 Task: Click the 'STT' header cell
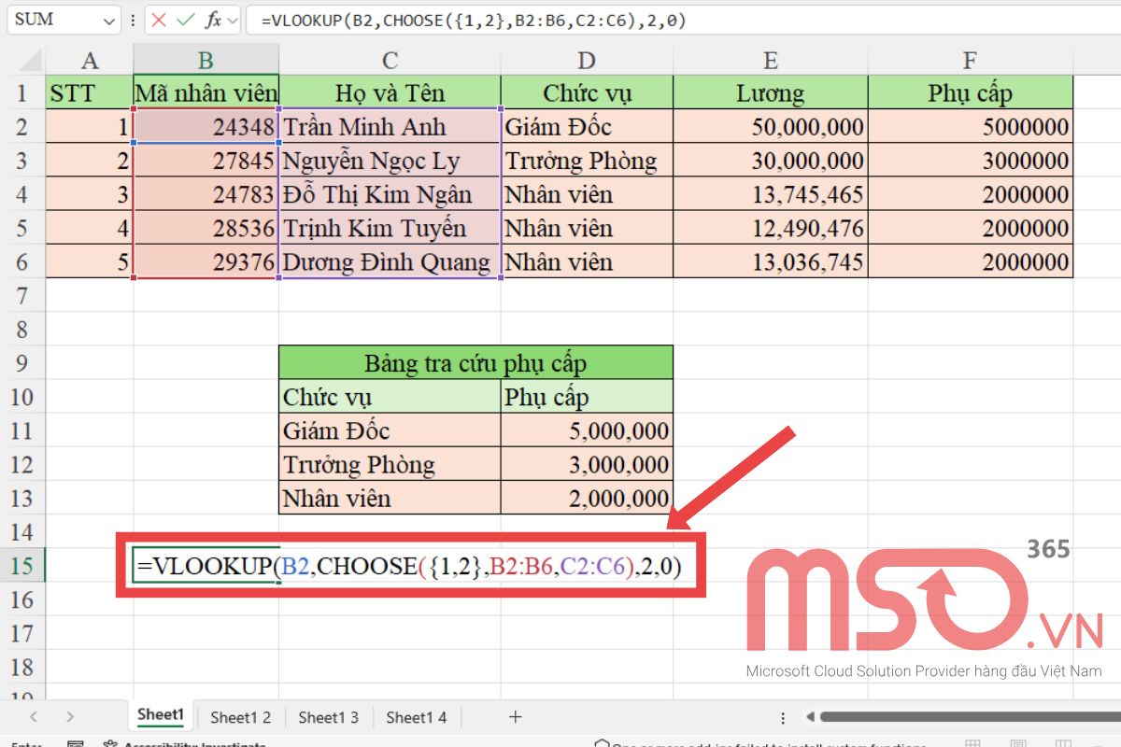pos(90,92)
